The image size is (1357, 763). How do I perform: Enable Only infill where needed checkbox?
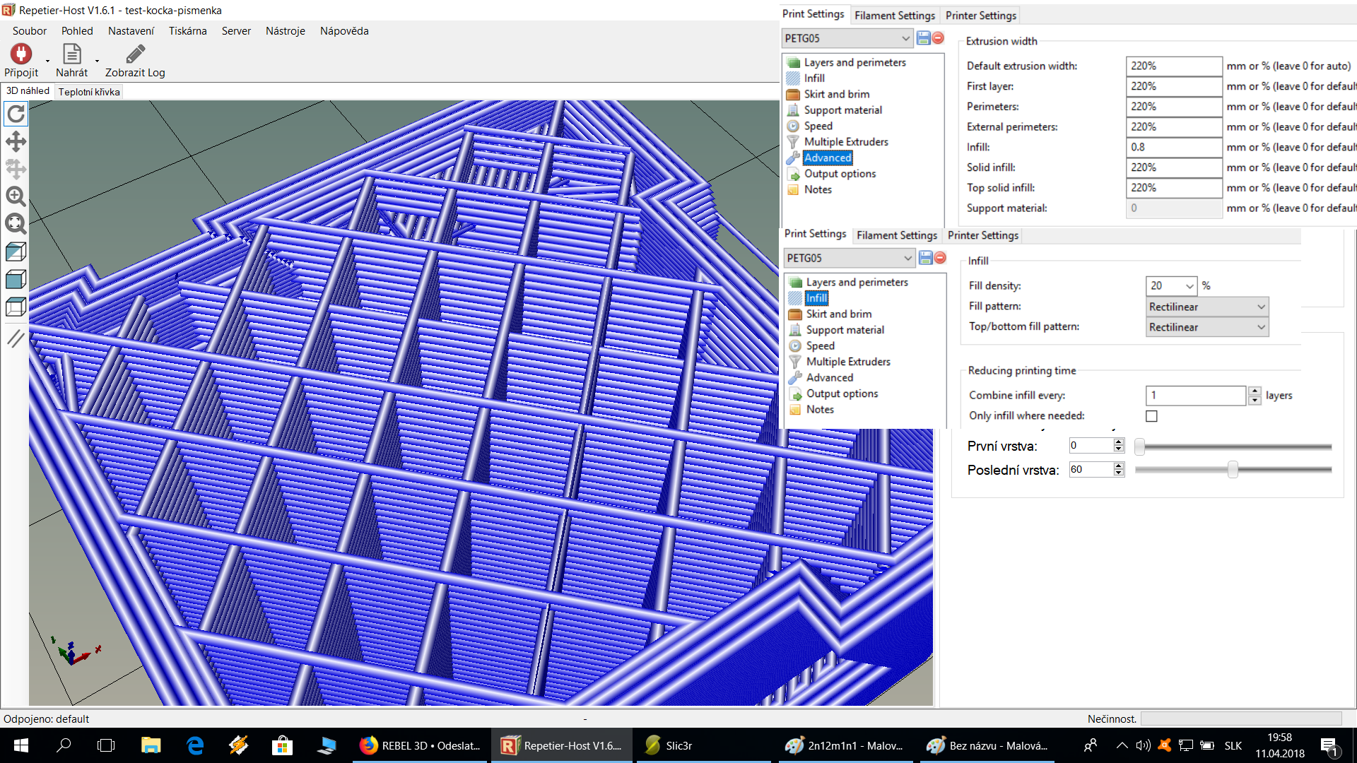pos(1151,416)
